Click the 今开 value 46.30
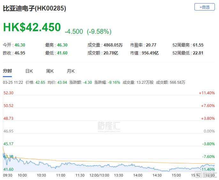The width and height of the screenshot is (219, 180). point(20,45)
